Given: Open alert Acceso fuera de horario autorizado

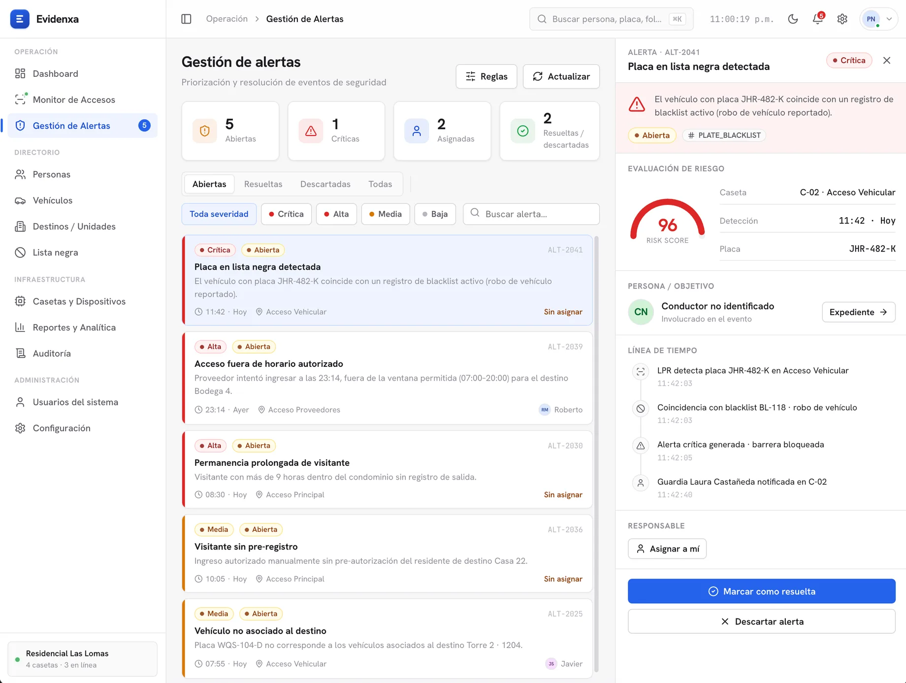Looking at the screenshot, I should 388,378.
